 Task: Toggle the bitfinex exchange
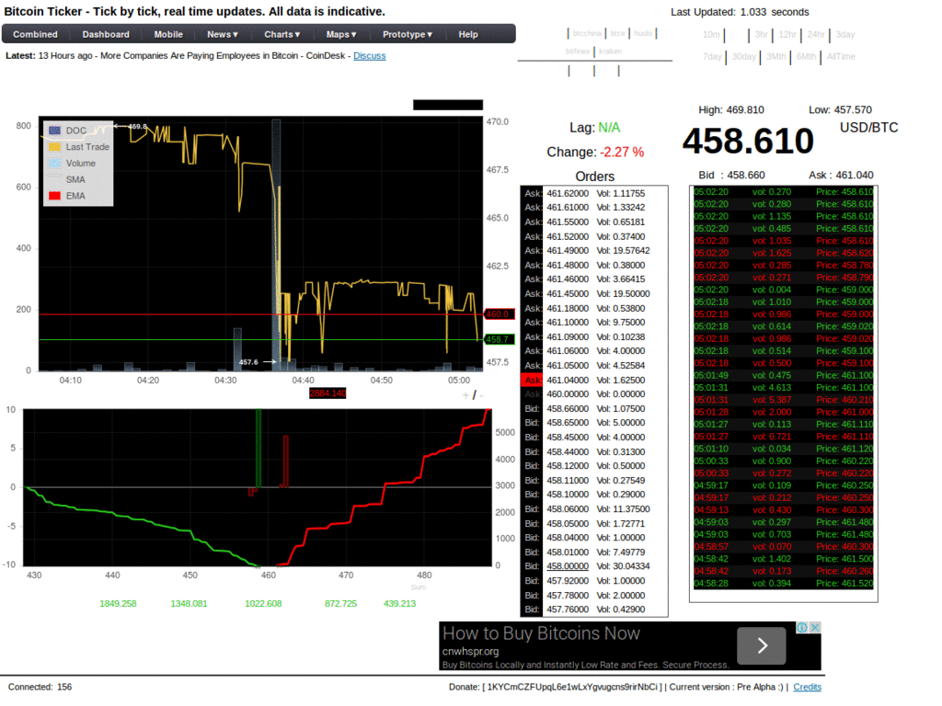coord(578,51)
